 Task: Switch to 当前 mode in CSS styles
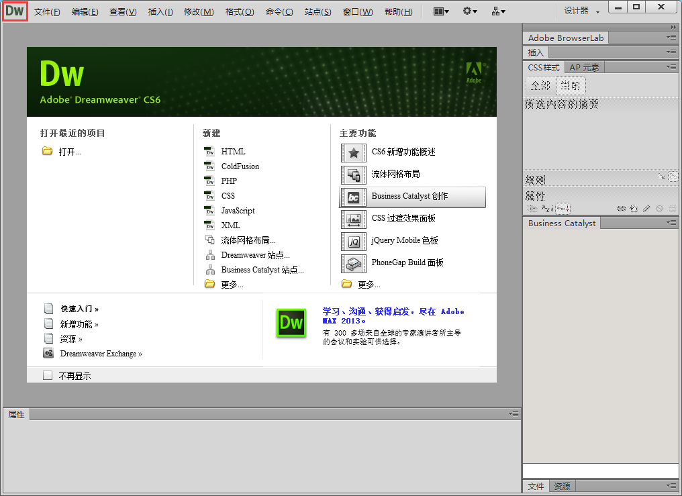pos(570,85)
